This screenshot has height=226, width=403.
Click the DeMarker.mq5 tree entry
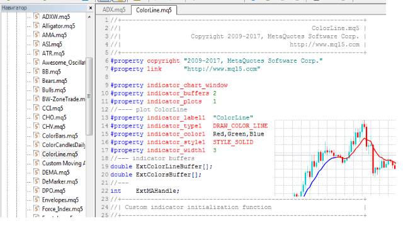[60, 181]
